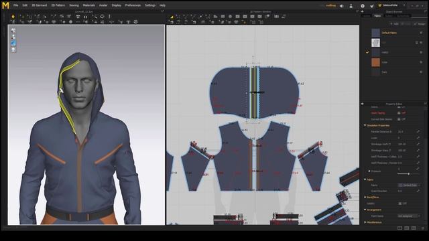Pop out the Property Editor panel
This screenshot has width=429, height=241.
(x=426, y=104)
